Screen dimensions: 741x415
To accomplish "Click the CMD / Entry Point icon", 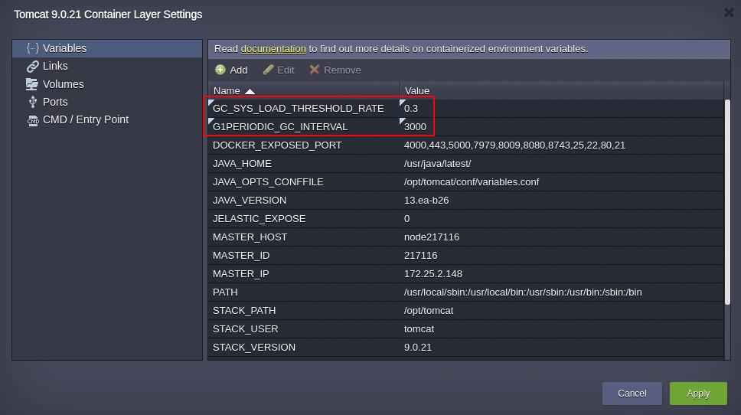I will (33, 120).
